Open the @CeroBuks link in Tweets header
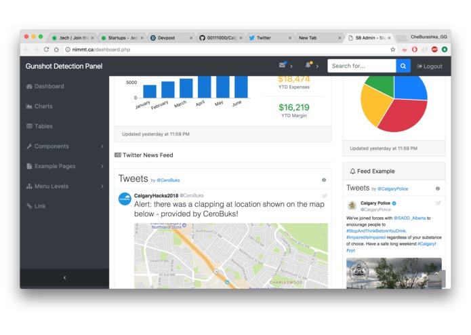Viewport: 471px width, 335px height. 168,180
